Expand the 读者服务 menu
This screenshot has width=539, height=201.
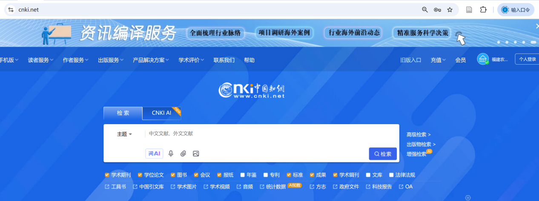pos(40,60)
